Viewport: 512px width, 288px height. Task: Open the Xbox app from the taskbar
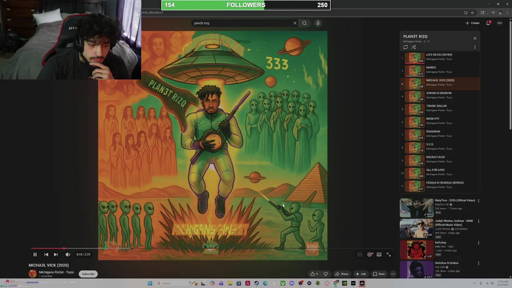(283, 283)
